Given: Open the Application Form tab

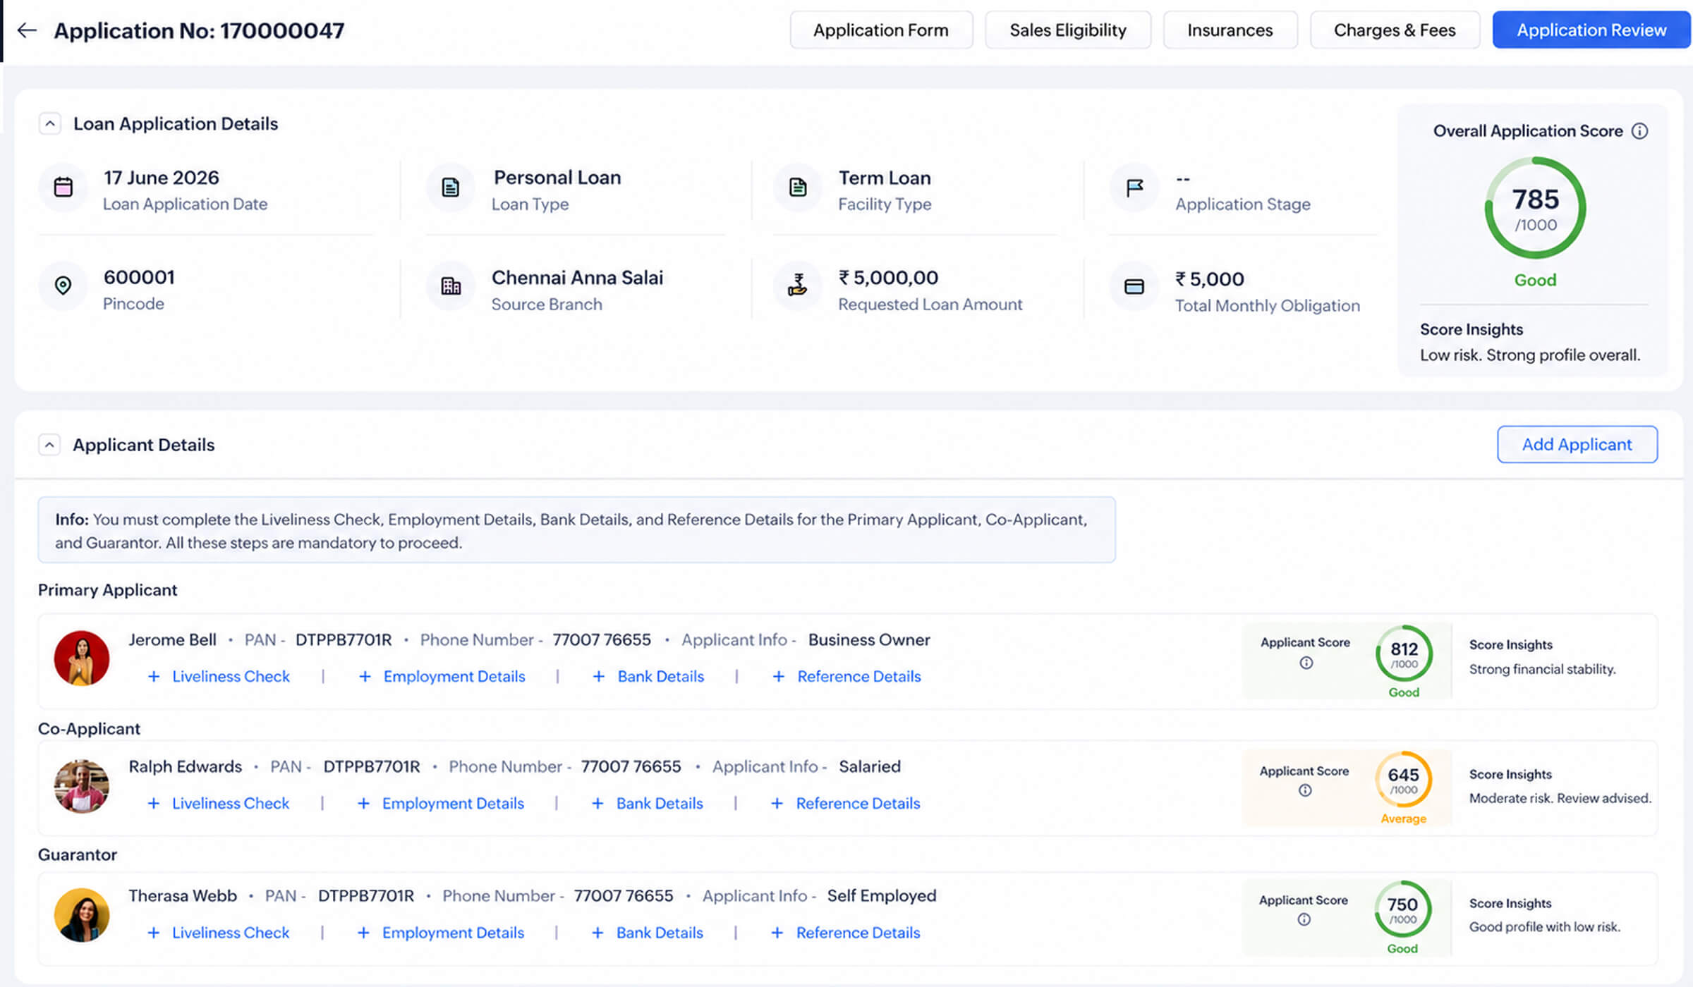Looking at the screenshot, I should coord(881,30).
